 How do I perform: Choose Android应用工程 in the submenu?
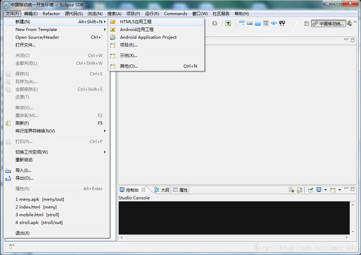(156, 29)
